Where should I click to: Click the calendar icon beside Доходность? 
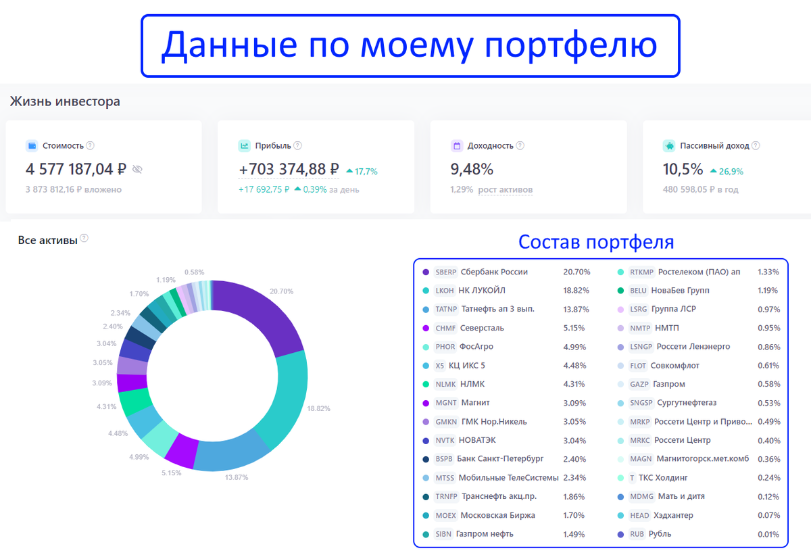[457, 145]
